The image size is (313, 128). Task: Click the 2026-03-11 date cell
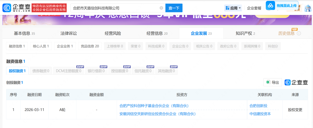[x=34, y=110]
